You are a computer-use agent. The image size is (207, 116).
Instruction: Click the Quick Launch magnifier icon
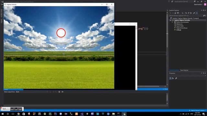(x=195, y=1)
